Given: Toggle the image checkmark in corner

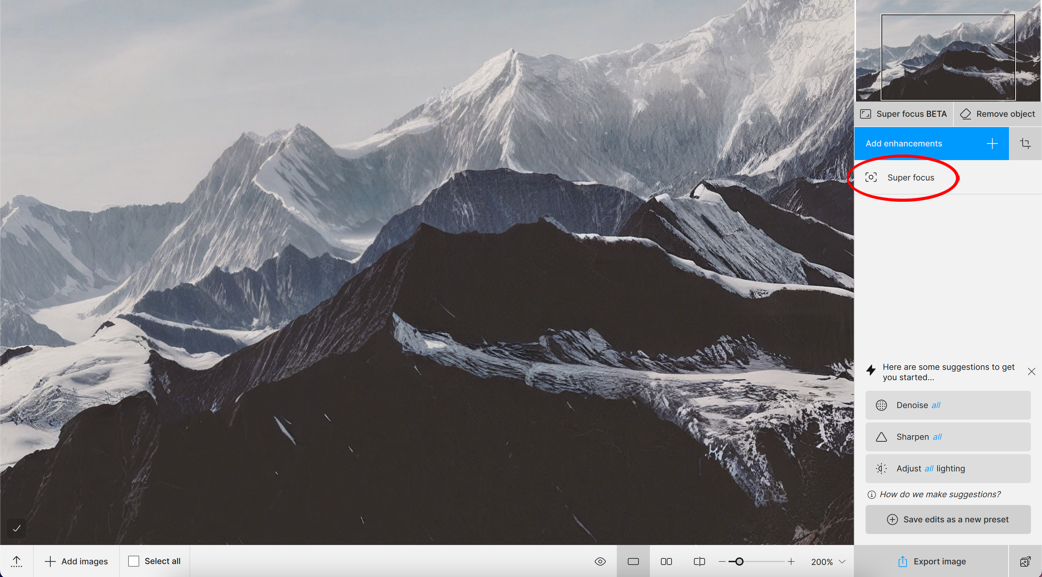Looking at the screenshot, I should click(x=17, y=528).
